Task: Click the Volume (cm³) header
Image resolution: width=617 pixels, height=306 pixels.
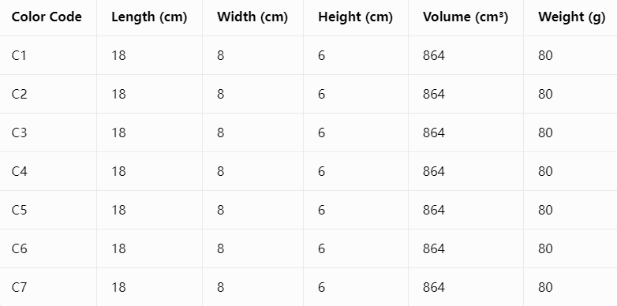Action: (466, 17)
